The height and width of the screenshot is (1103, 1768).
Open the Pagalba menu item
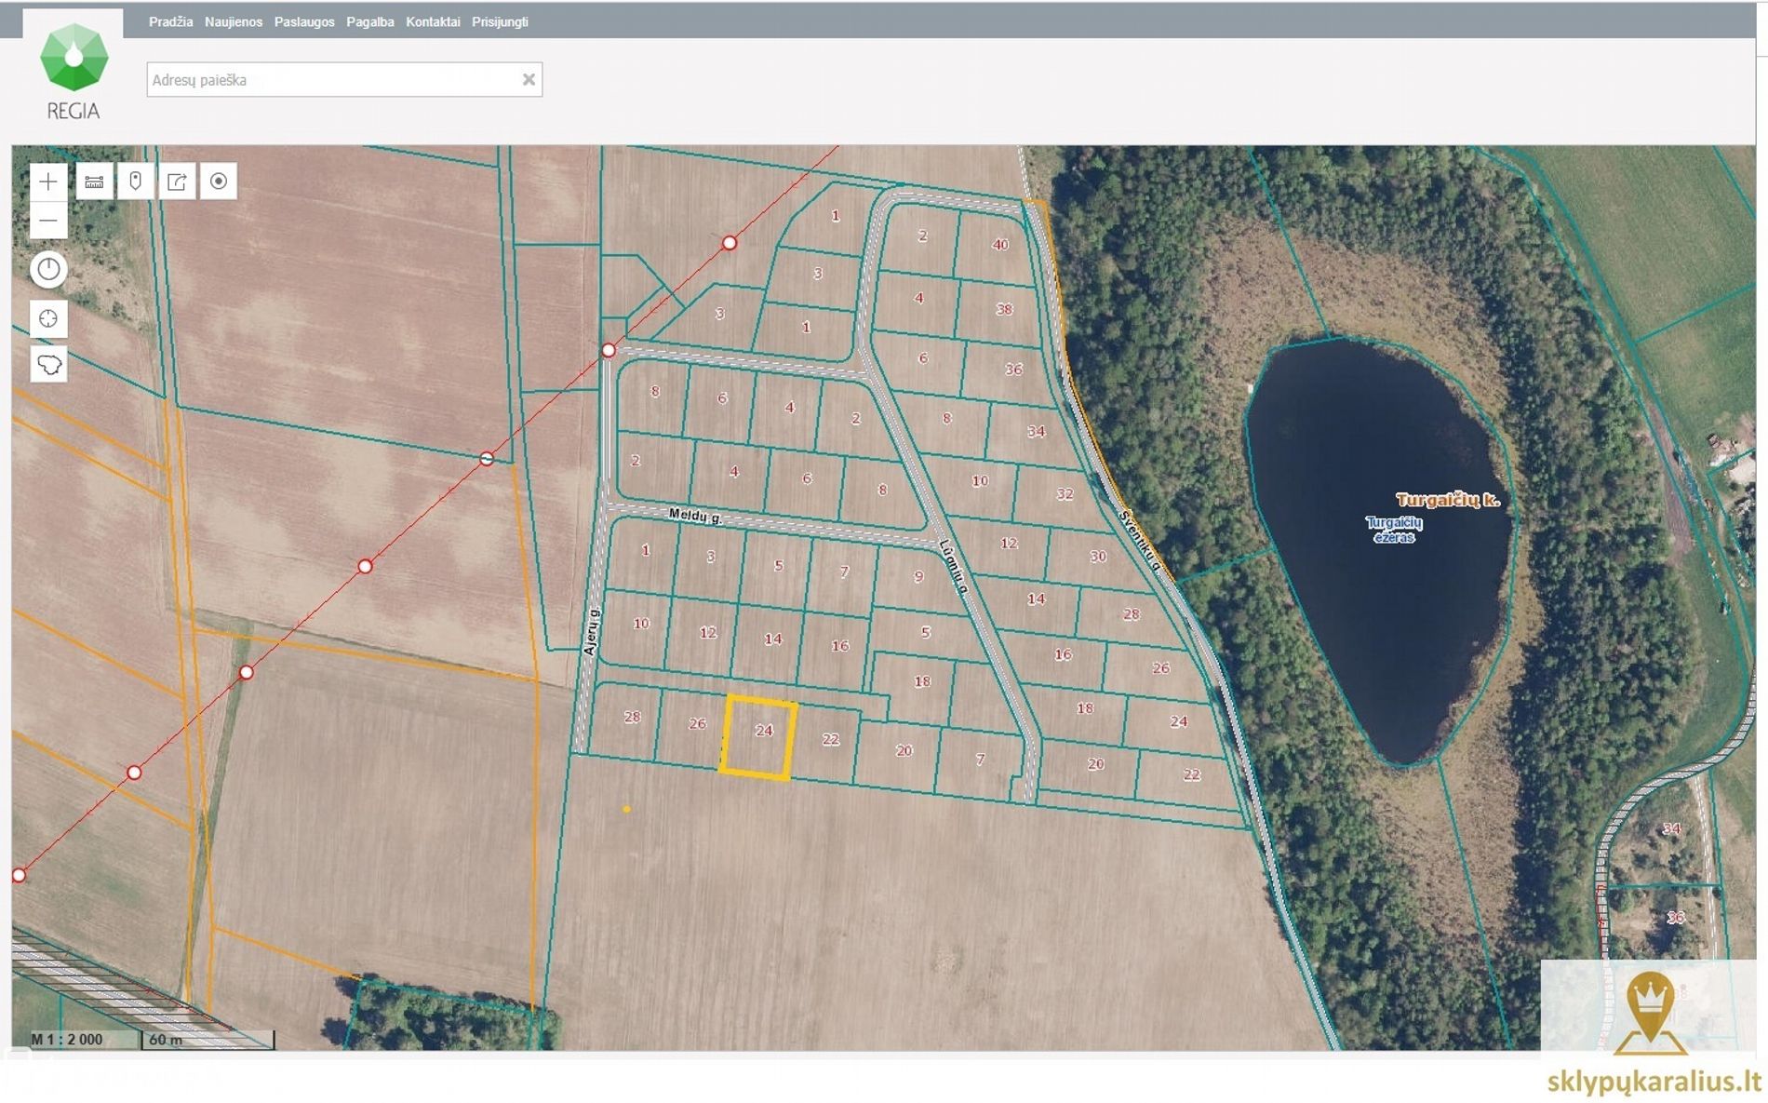coord(370,21)
